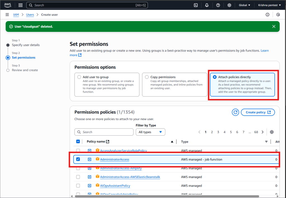
Task: Click the AccessAnalyzerServiceRolePolicy cube icon
Action: 97,150
